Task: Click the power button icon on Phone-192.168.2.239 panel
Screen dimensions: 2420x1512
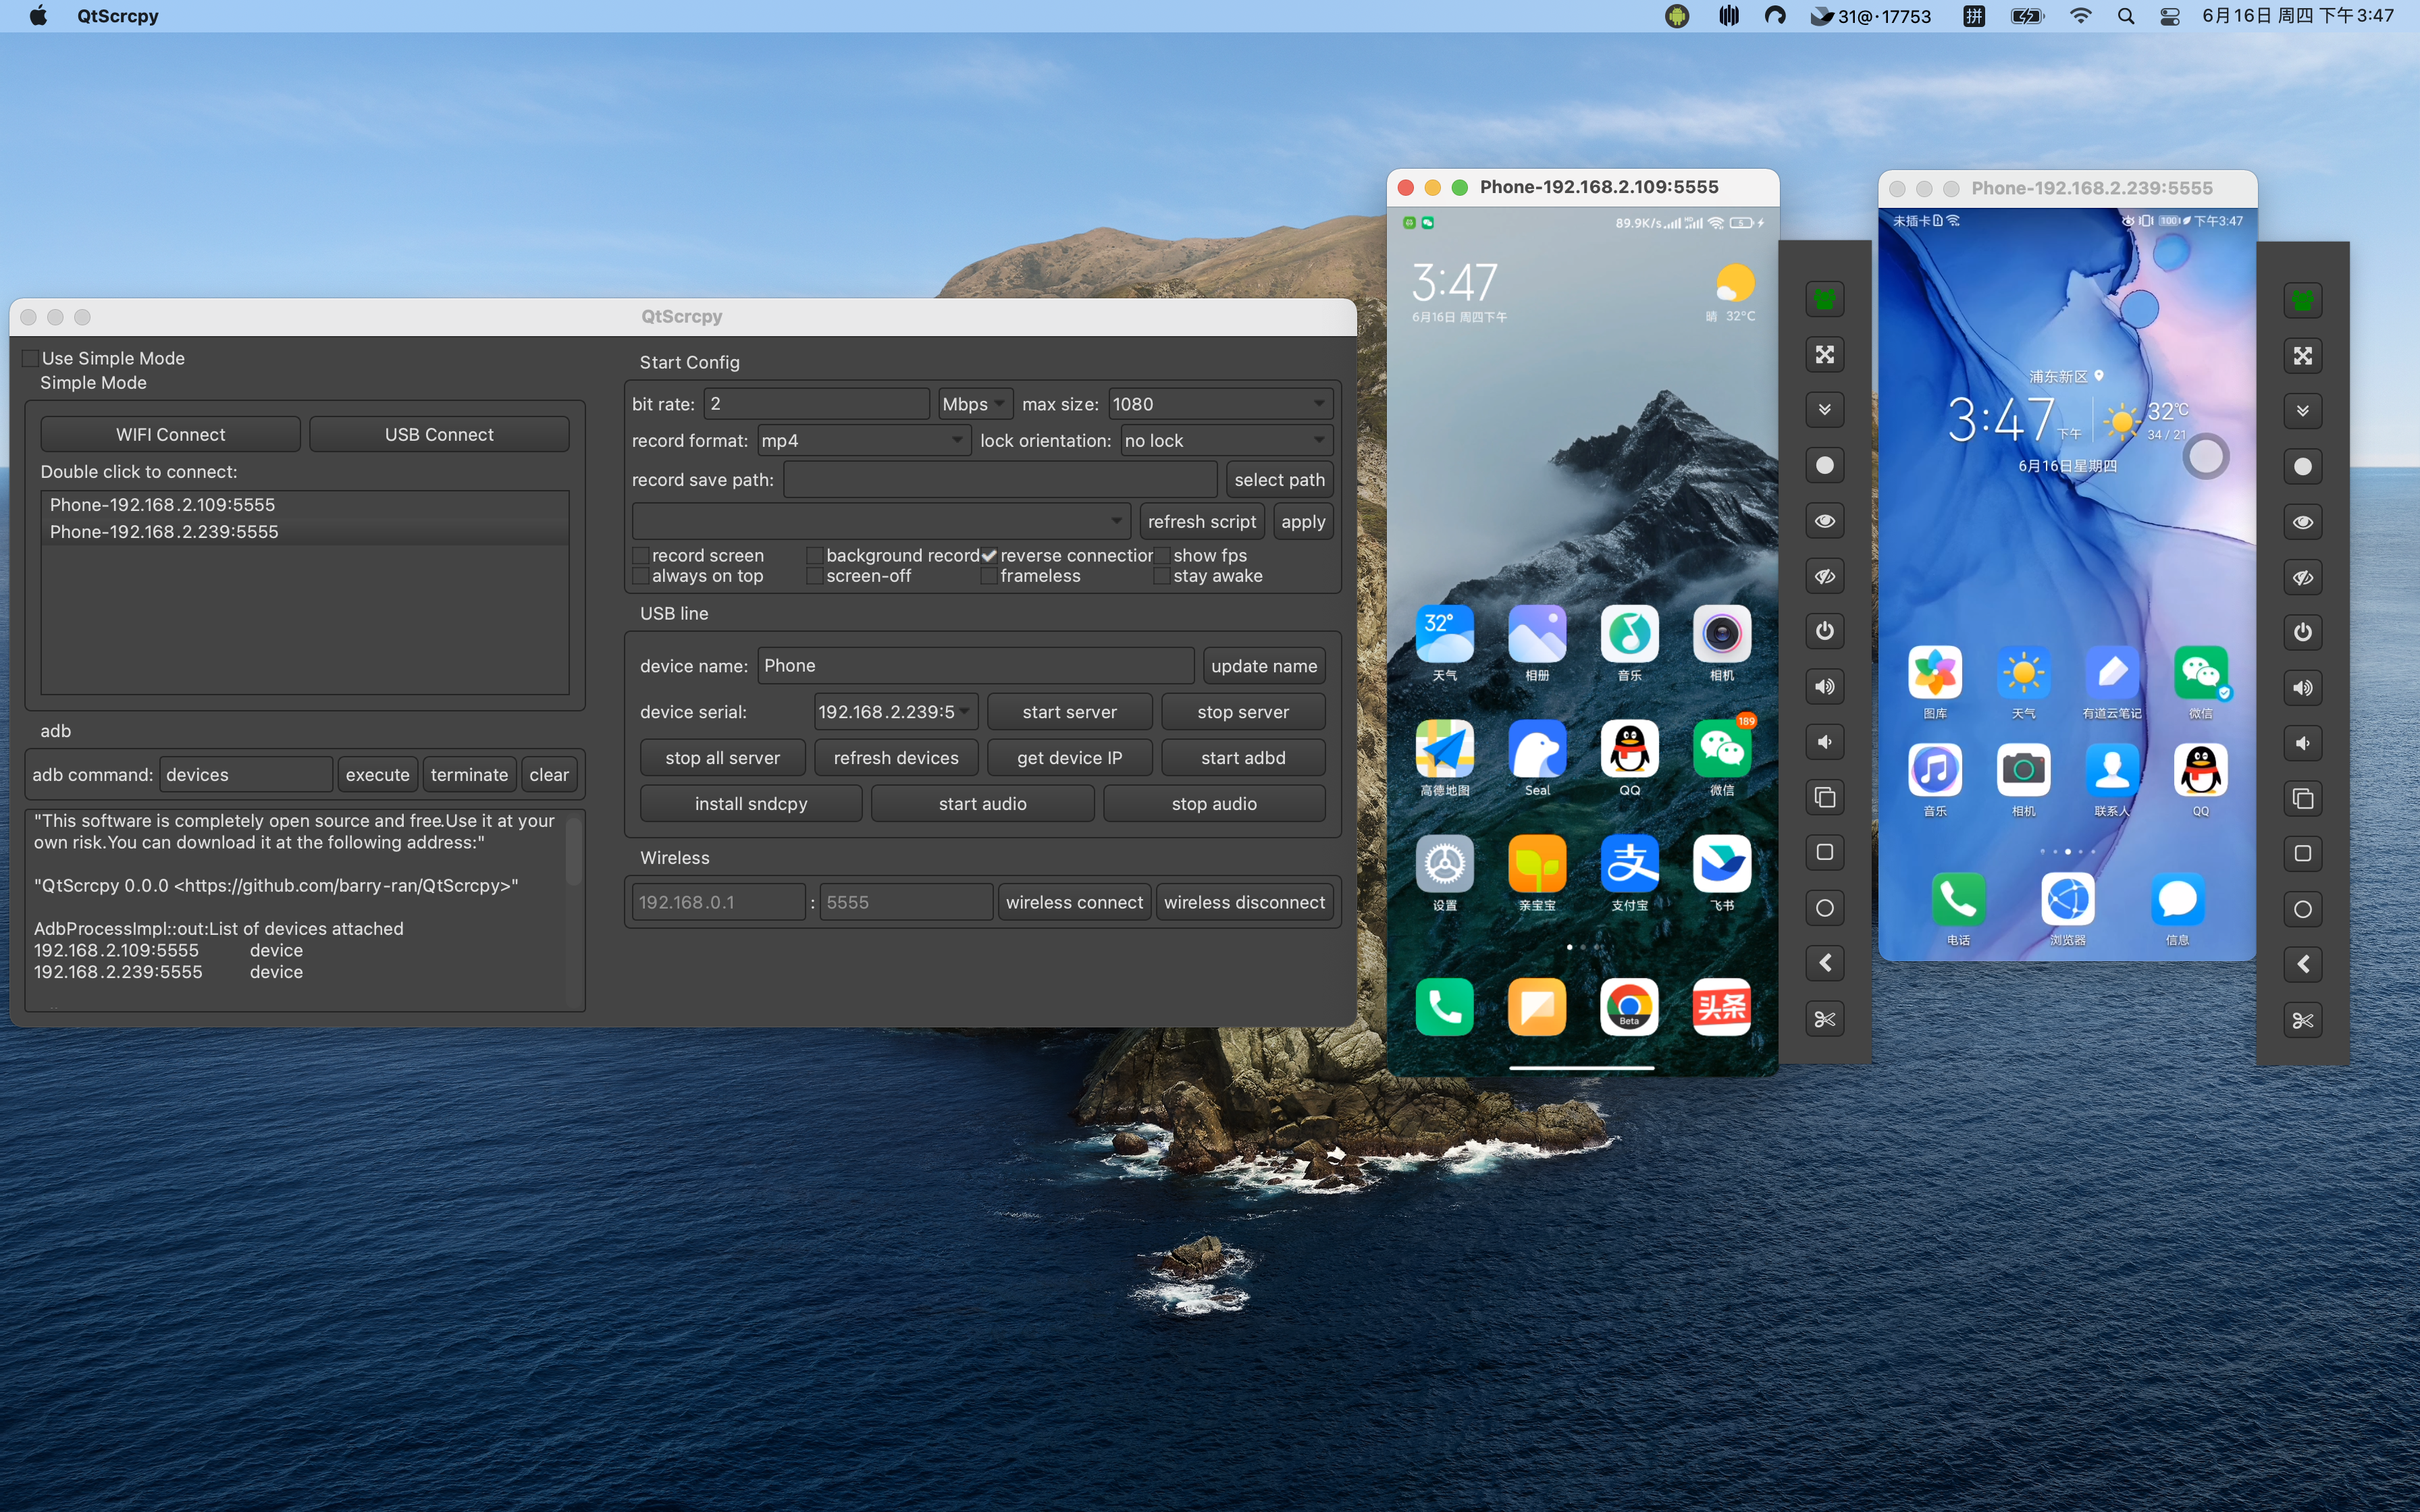Action: point(2302,630)
